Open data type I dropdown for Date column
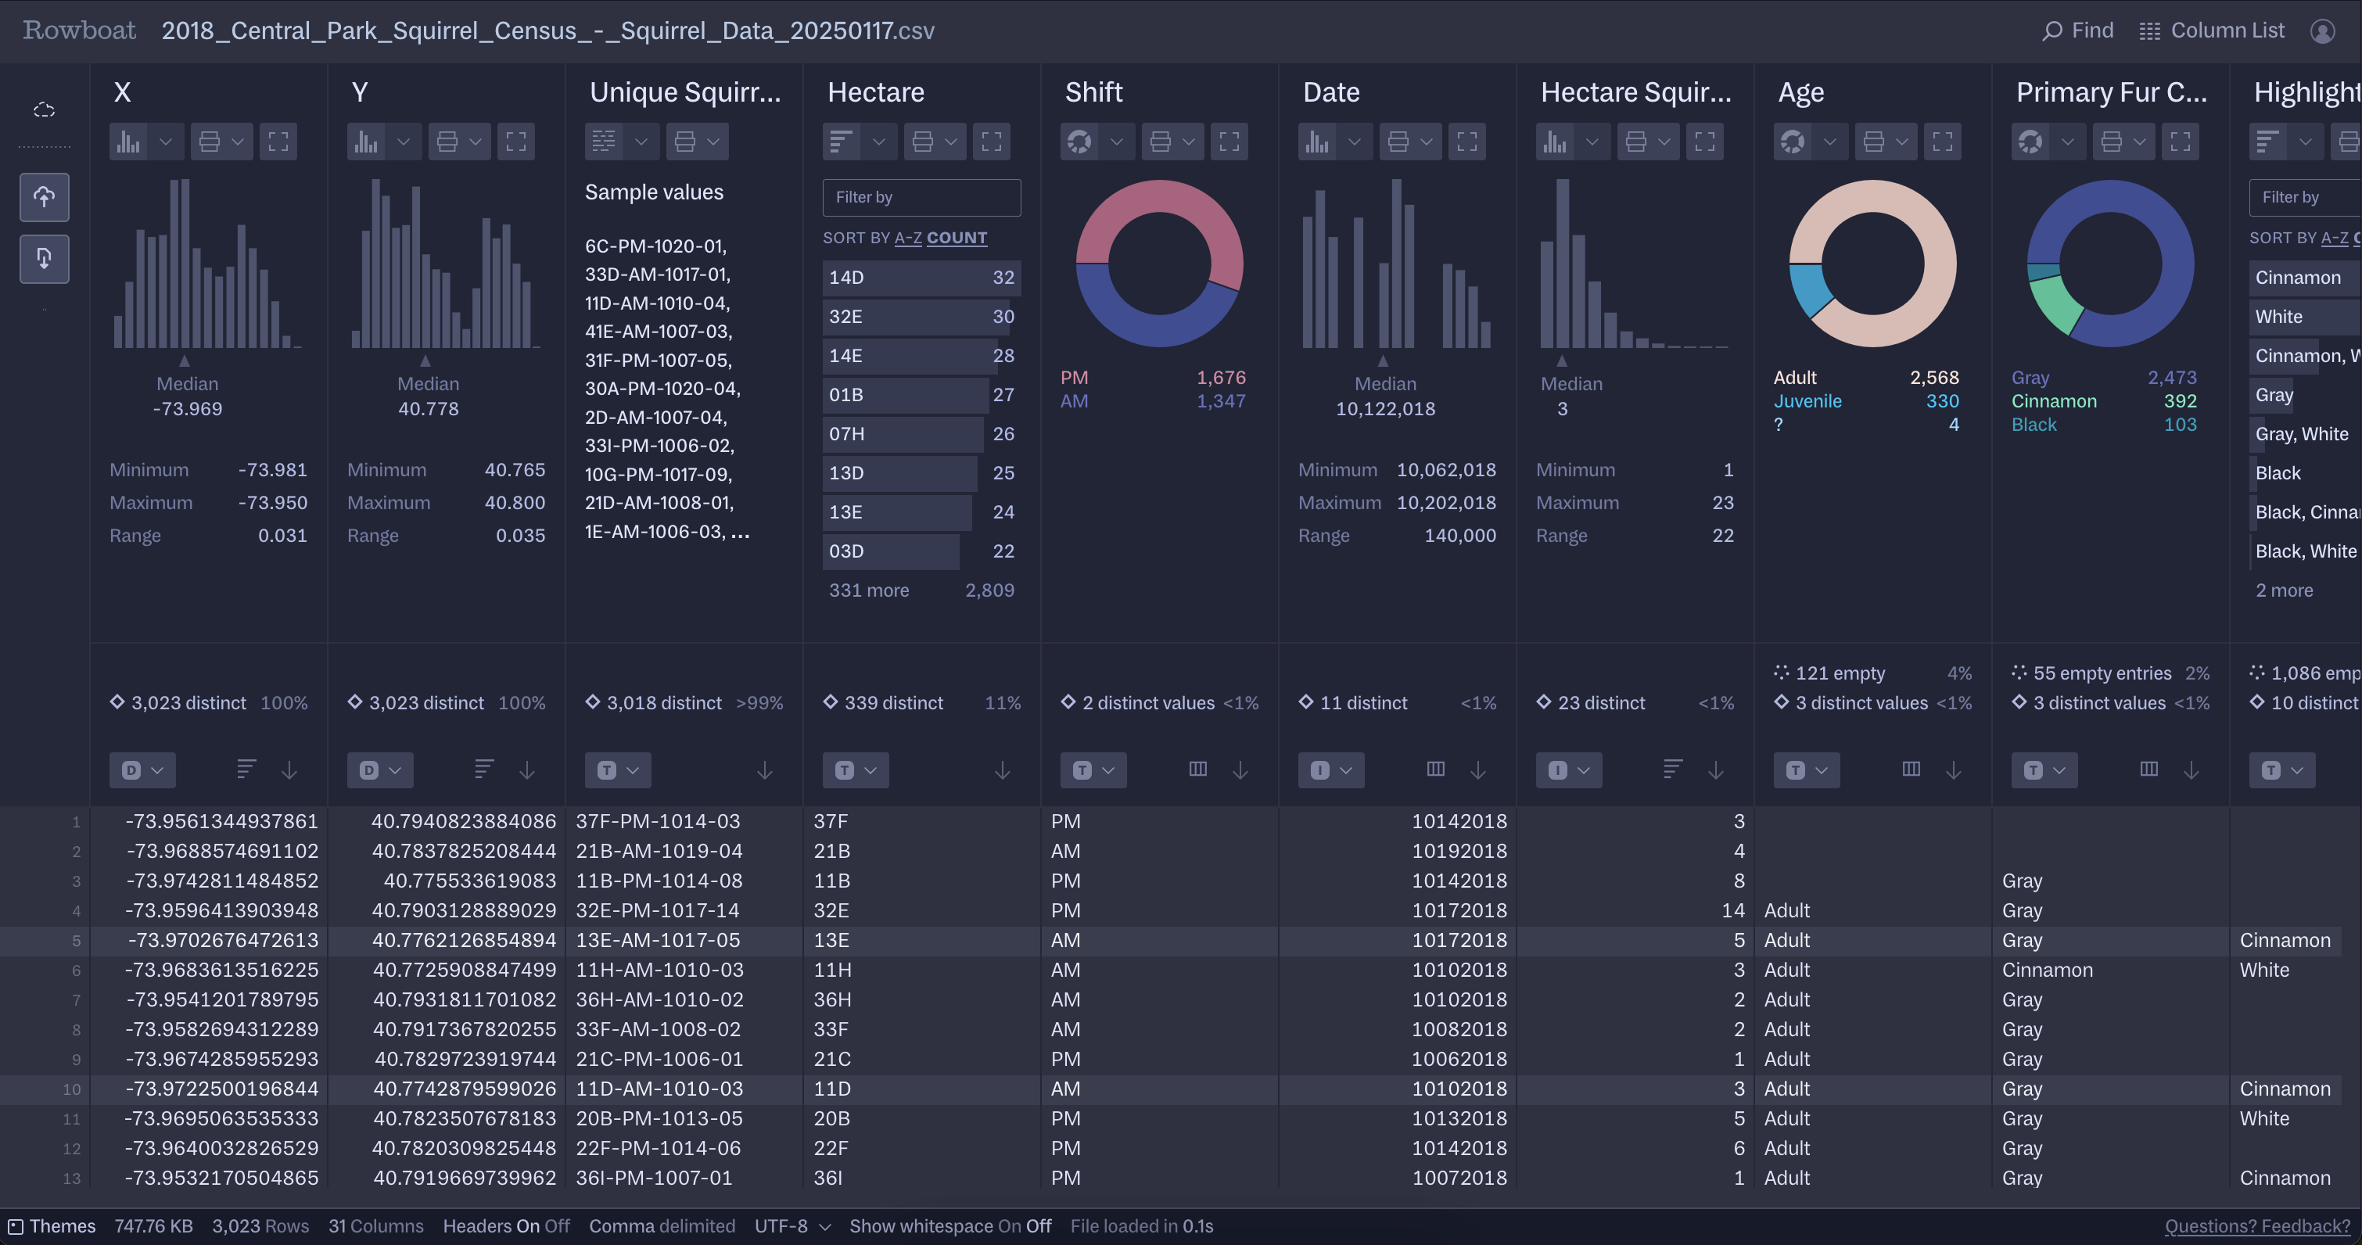 point(1330,770)
